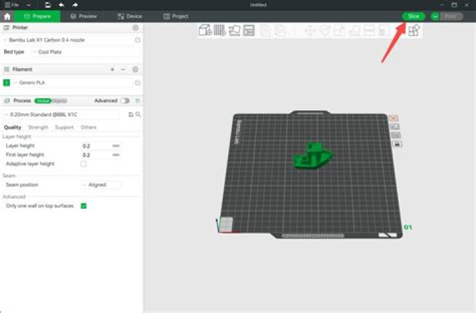
Task: Select the Move tool in toolbar
Action: [310, 30]
